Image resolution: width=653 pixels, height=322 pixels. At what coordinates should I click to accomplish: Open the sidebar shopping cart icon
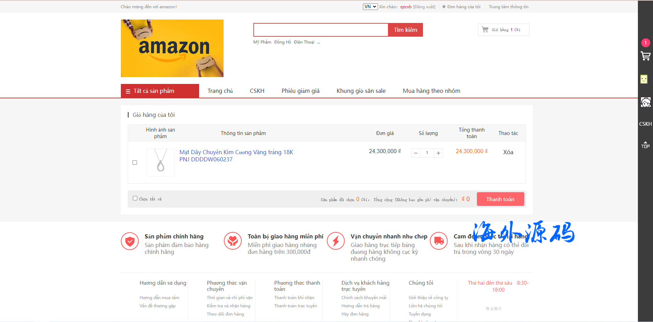tap(645, 56)
